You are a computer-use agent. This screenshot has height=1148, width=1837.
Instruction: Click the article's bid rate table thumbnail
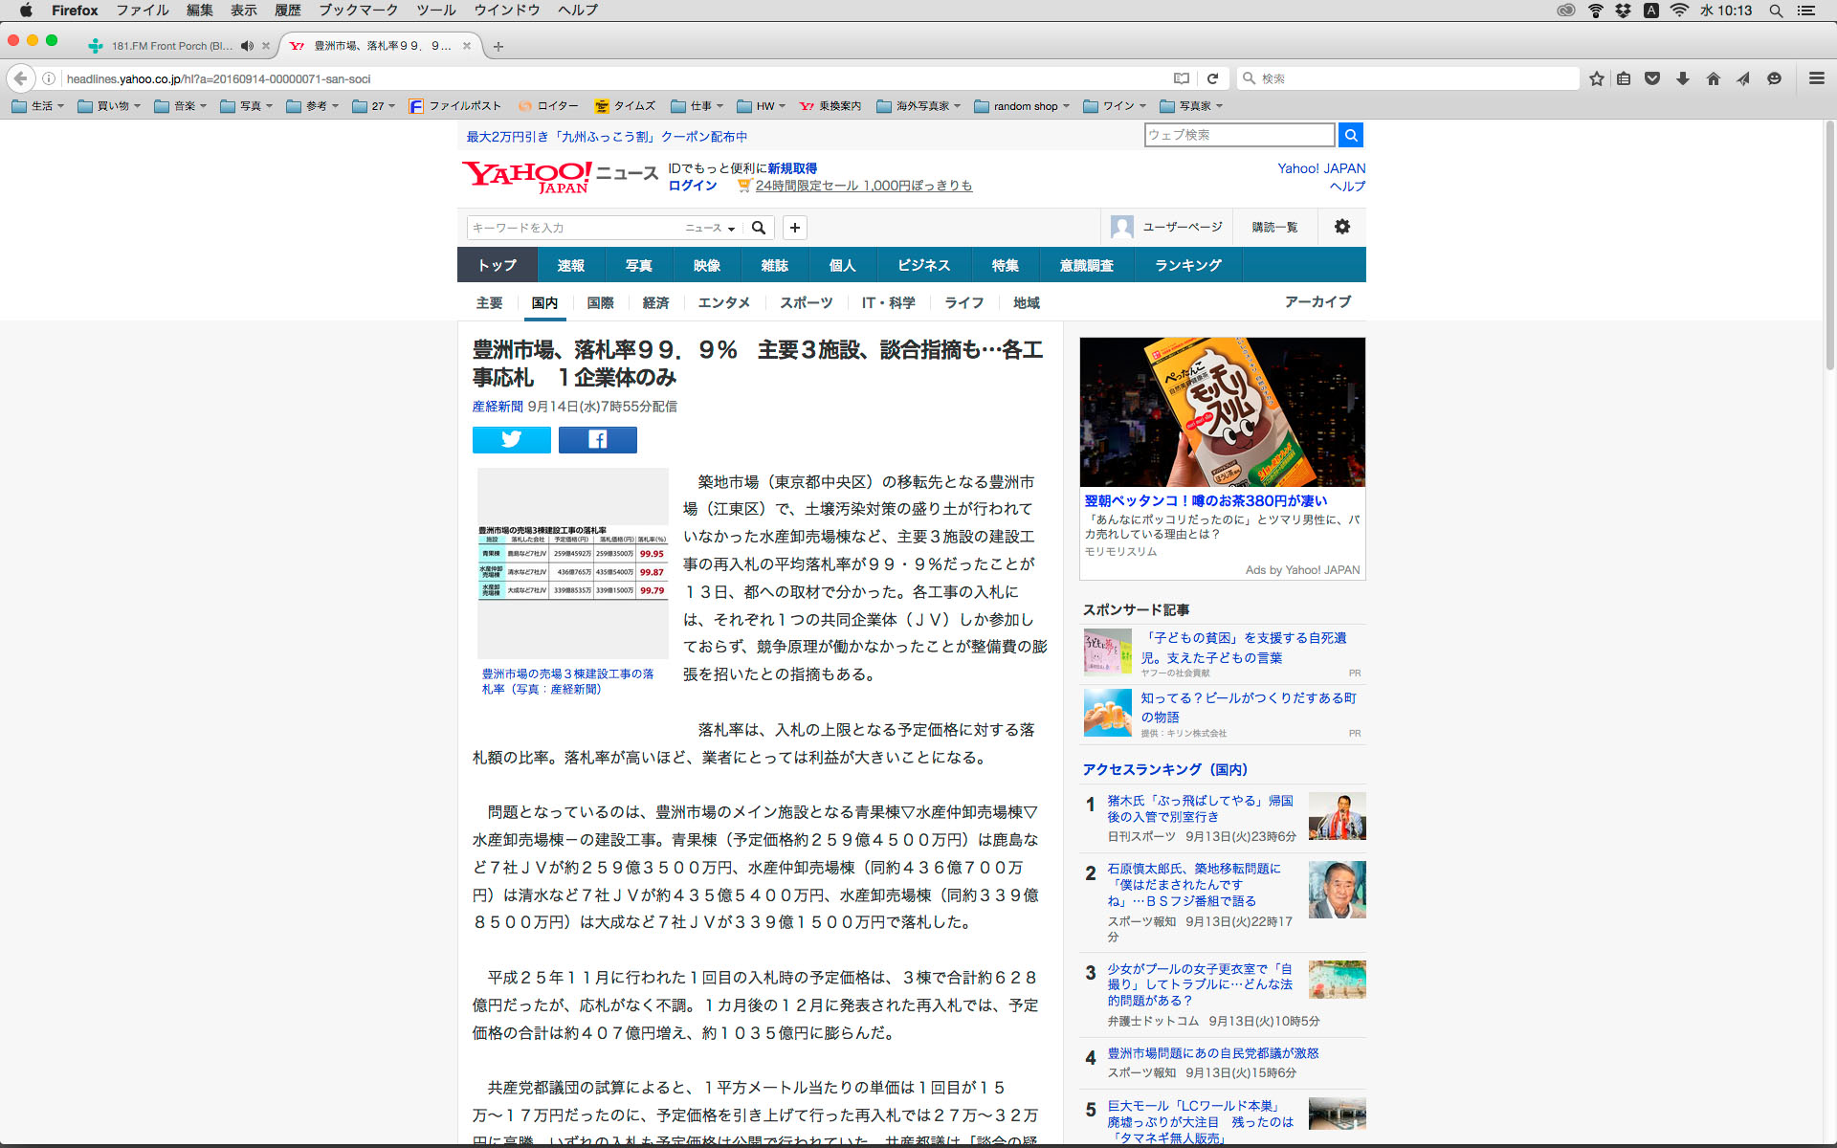tap(572, 563)
